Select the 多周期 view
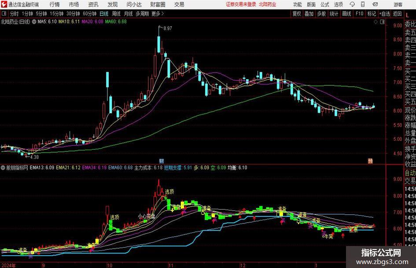The image size is (416, 268). click(142, 14)
